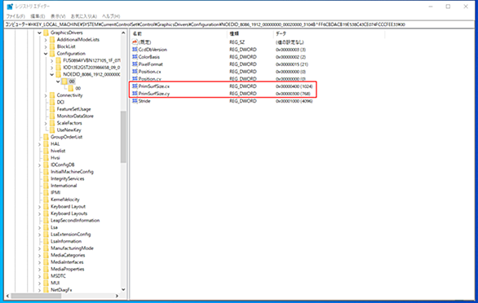The width and height of the screenshot is (478, 303).
Task: Sort values by the データ column header
Action: click(329, 33)
